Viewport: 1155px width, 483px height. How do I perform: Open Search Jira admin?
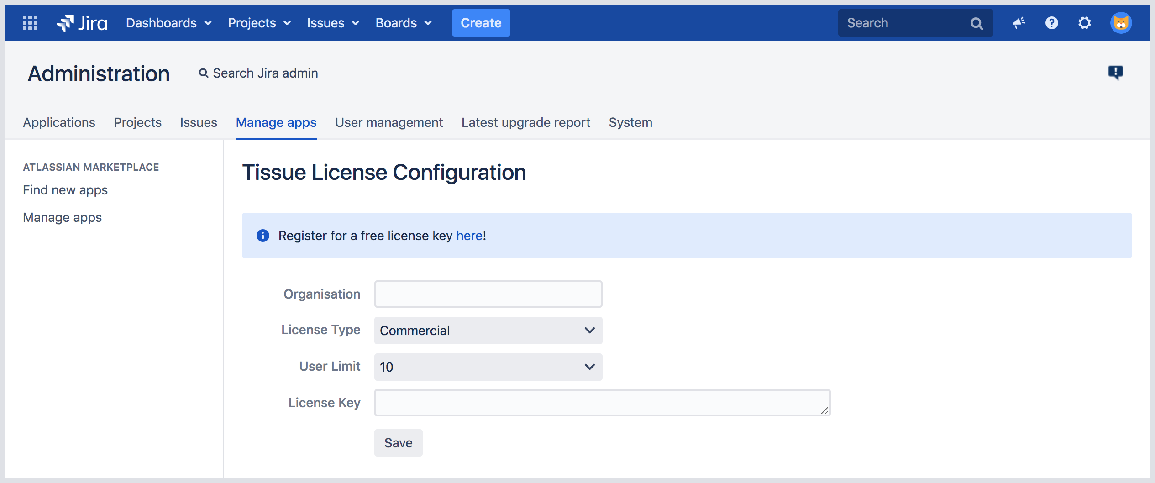click(x=258, y=73)
